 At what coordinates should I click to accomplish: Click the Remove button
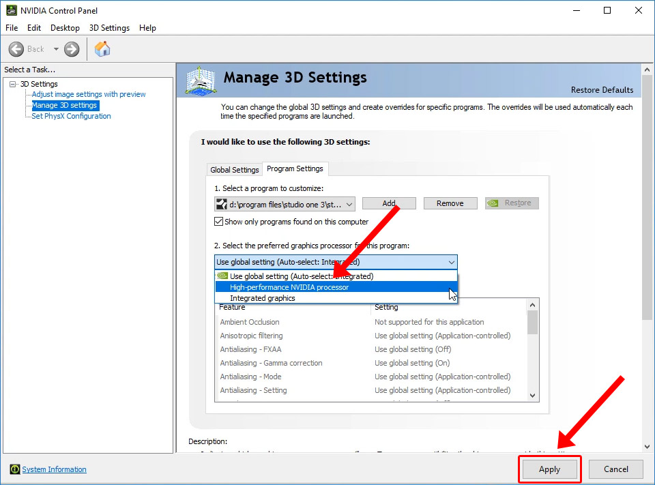point(450,203)
